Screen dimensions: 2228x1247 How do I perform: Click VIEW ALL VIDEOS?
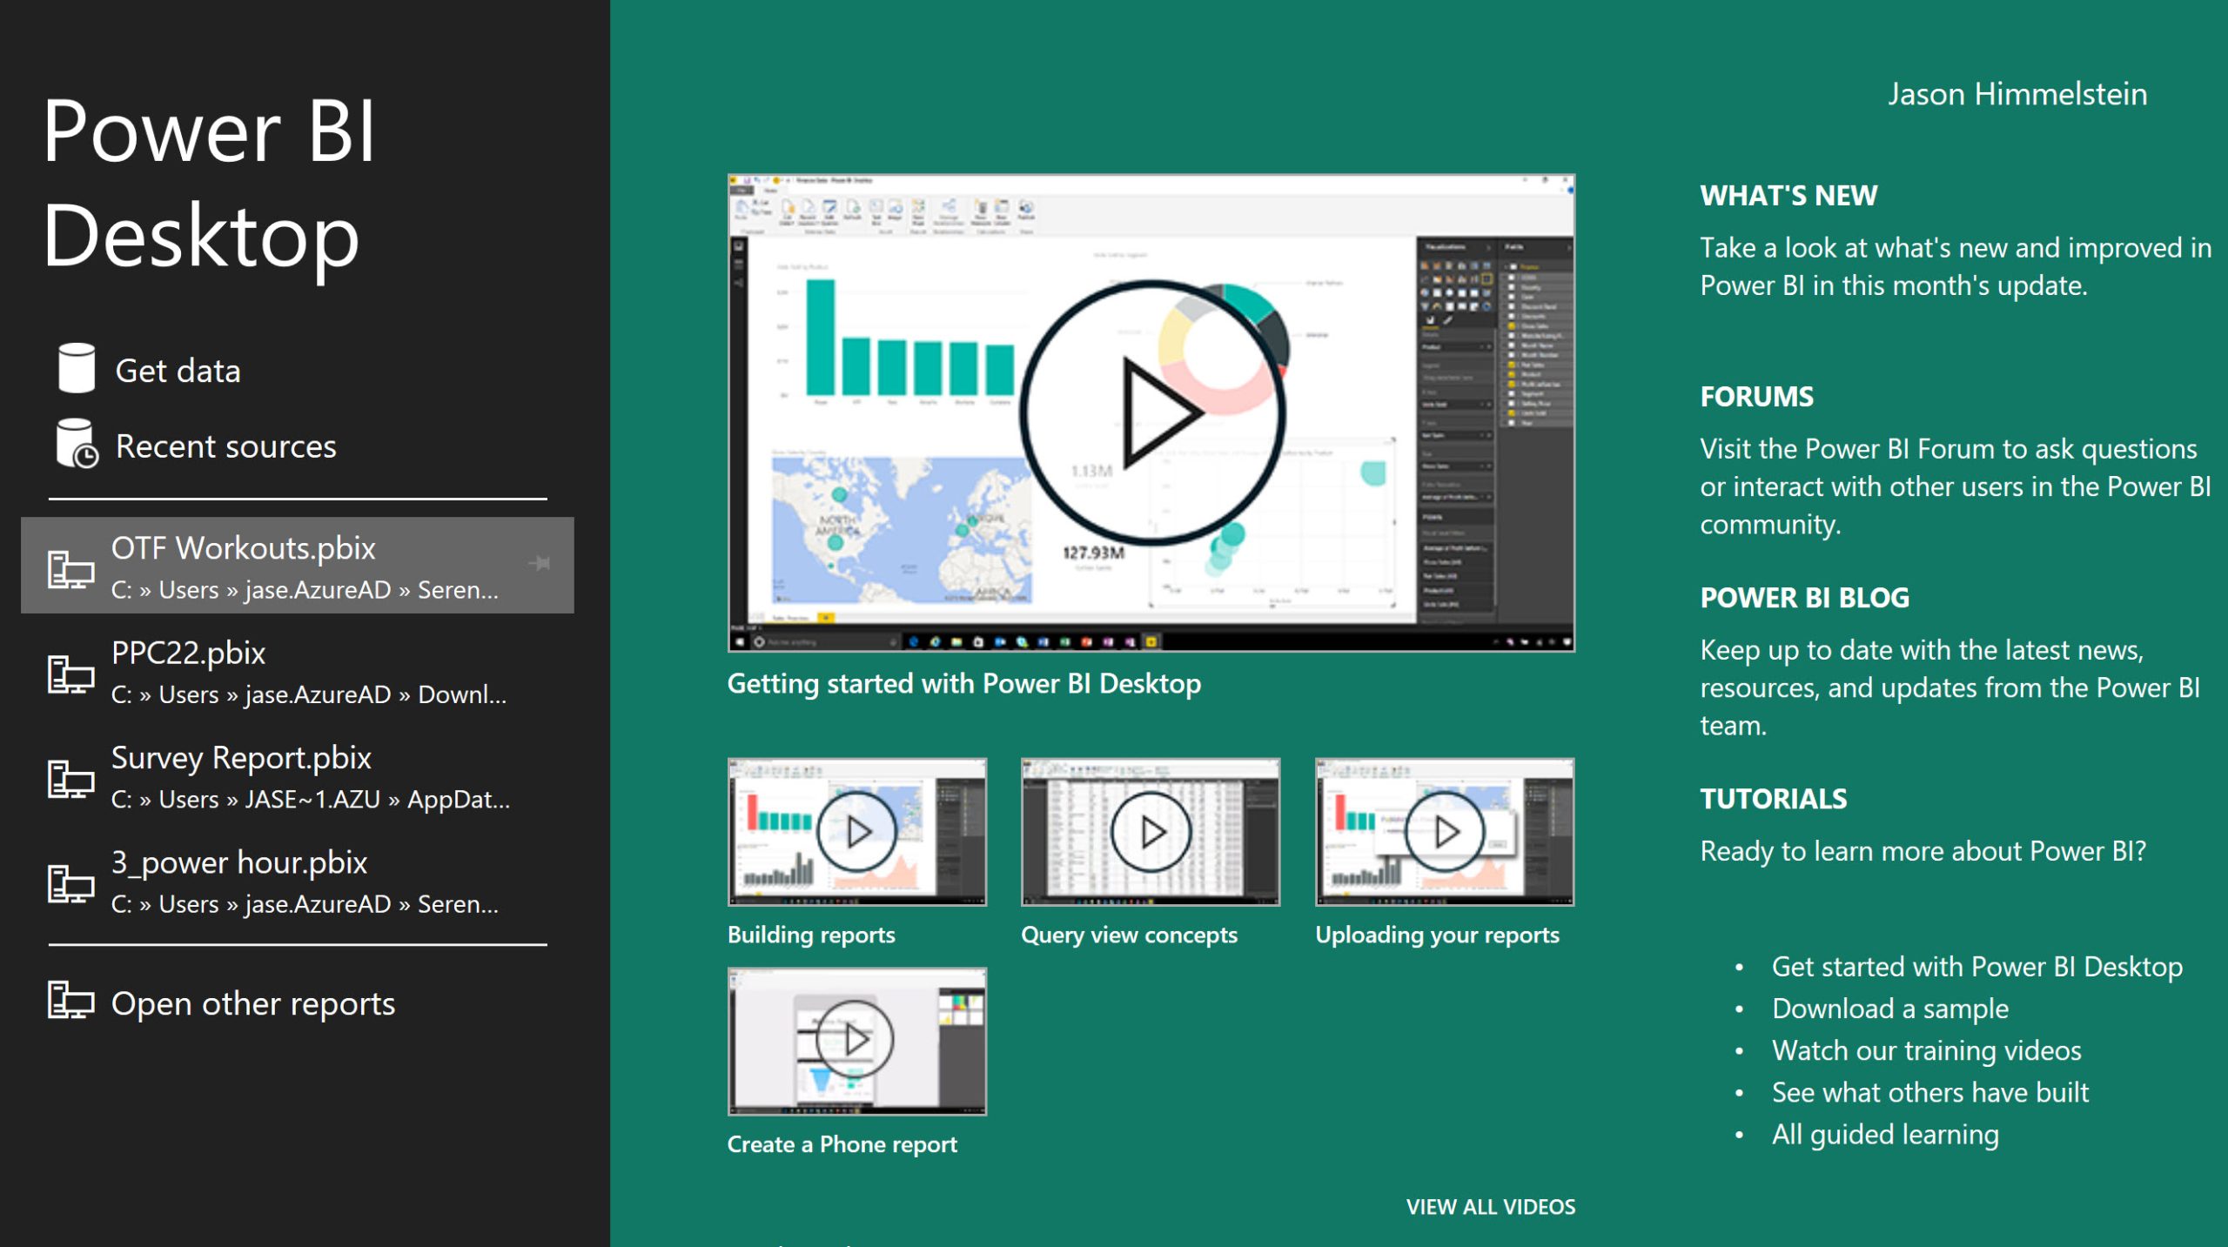1491,1207
